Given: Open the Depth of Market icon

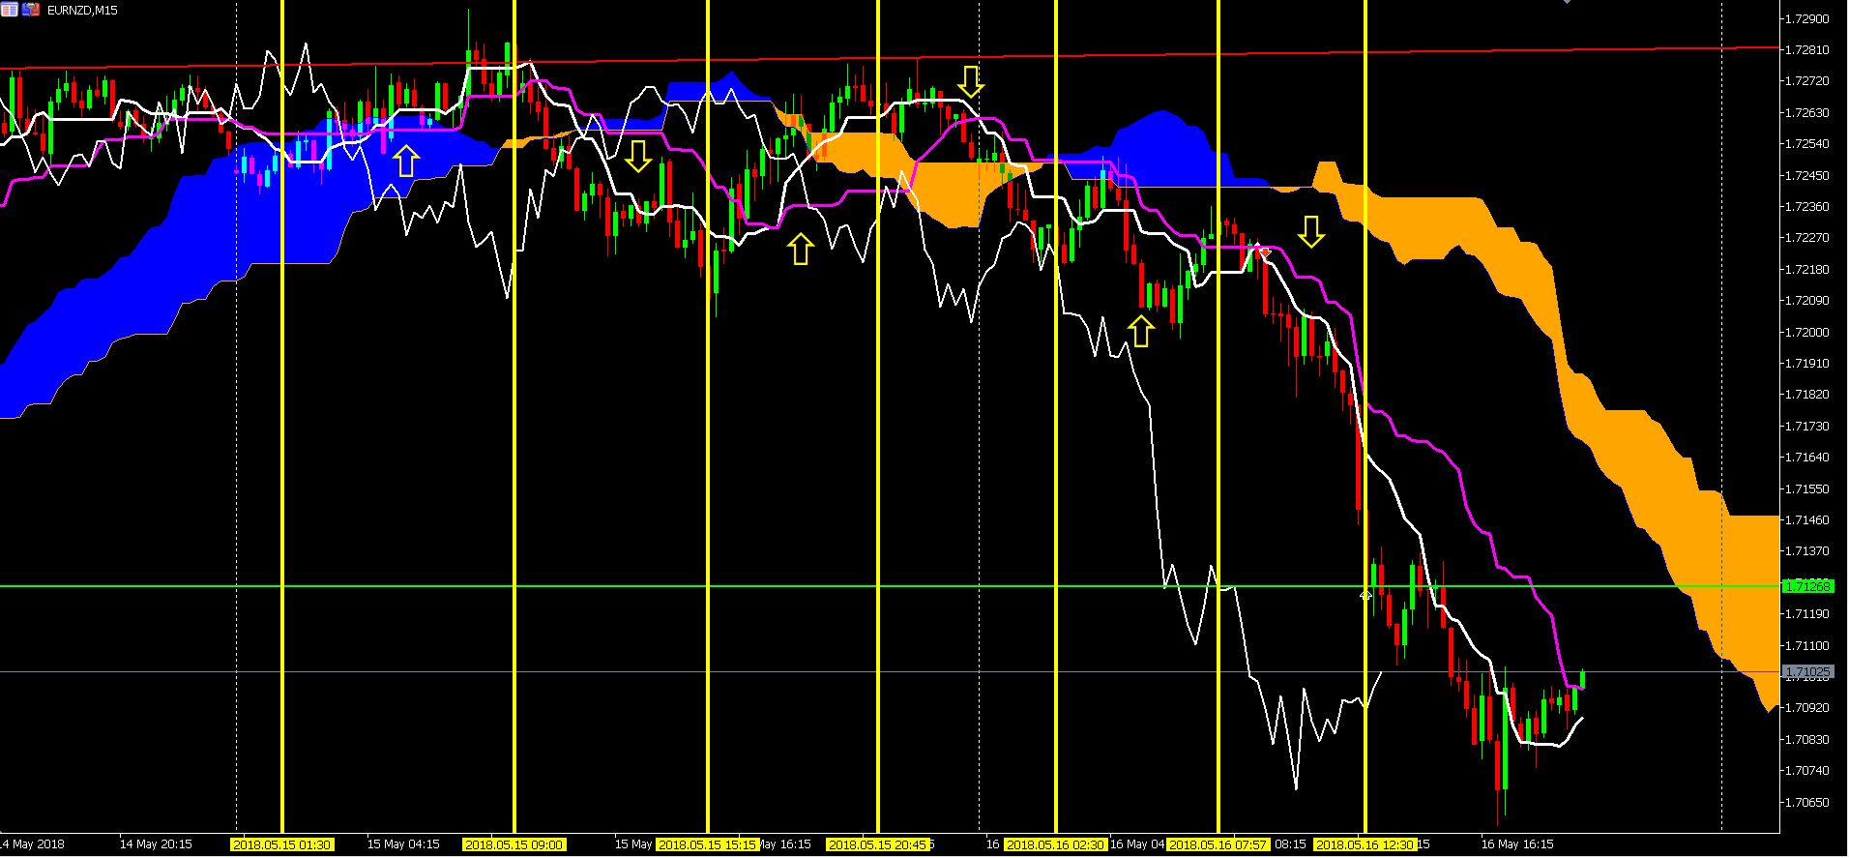Looking at the screenshot, I should (8, 10).
